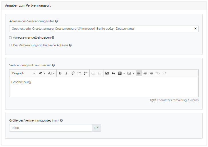Insert an image into the description

coord(107,73)
